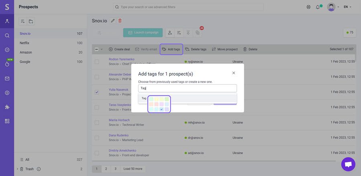Image resolution: width=361 pixels, height=176 pixels.
Task: Check the box for Rodion Yaremenko
Action: click(97, 62)
